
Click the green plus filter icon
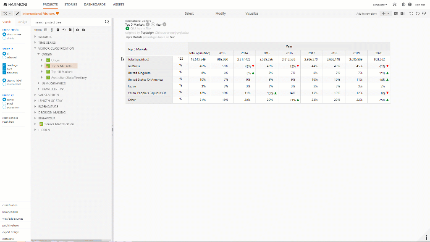click(x=127, y=28)
